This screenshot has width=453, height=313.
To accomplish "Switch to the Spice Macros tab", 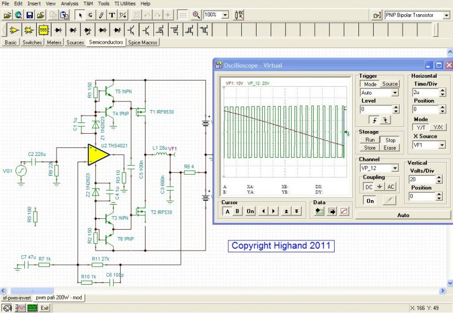I will tap(143, 42).
